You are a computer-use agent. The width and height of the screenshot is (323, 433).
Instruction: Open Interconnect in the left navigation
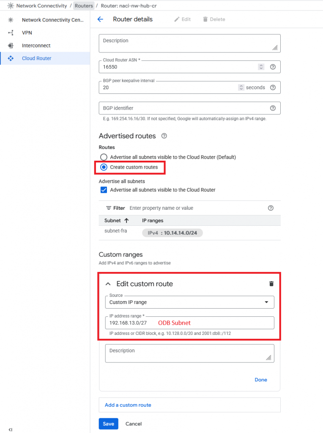(x=36, y=46)
